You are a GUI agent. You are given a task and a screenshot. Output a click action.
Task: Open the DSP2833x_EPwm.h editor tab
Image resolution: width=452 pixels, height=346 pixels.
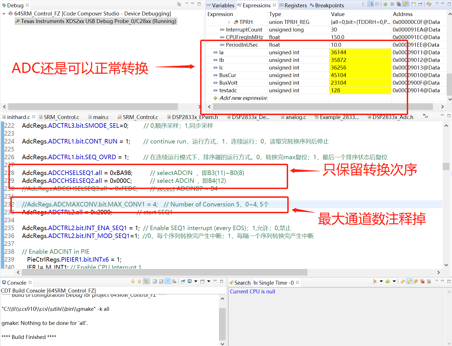coord(193,117)
